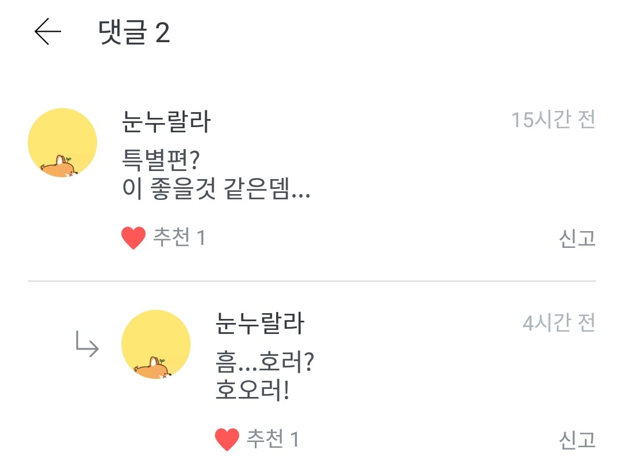Click the 추천 1 label under the reply
This screenshot has height=468, width=624.
(x=273, y=440)
